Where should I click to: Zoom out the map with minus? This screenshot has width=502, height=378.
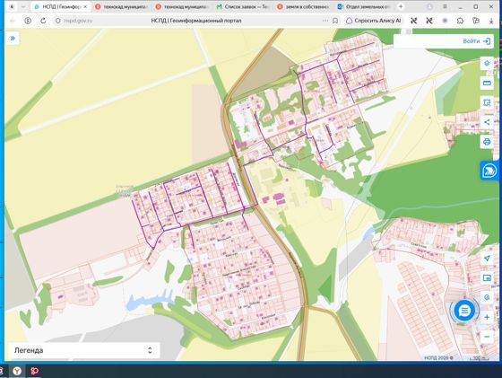tap(487, 337)
